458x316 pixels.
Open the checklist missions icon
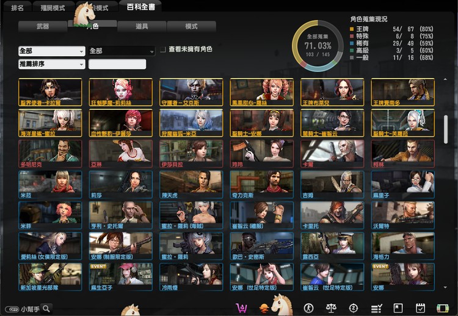coord(376,308)
